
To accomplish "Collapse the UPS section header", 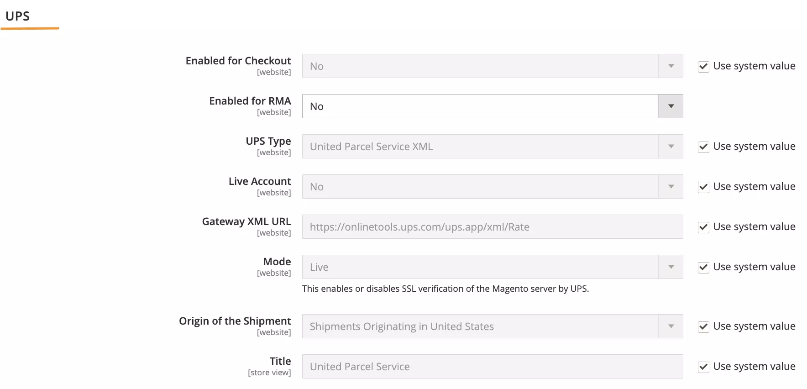I will 18,16.
